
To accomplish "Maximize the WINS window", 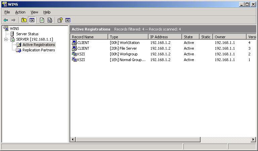I will (247, 4).
